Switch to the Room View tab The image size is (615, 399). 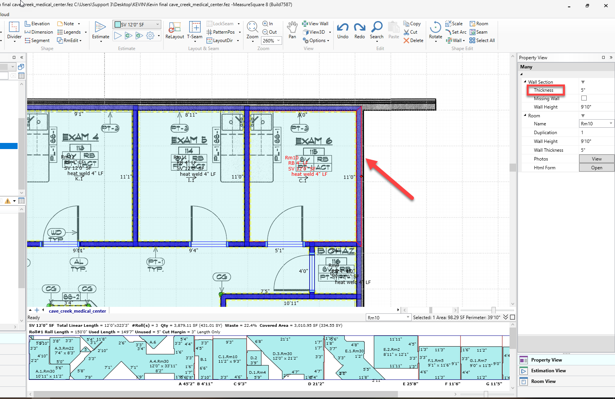pos(543,381)
